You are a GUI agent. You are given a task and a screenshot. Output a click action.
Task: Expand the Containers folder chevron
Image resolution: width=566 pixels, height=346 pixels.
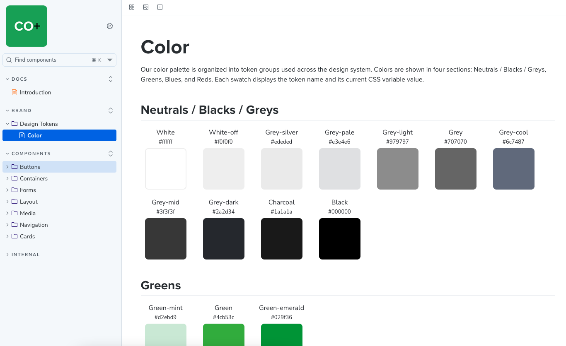[x=7, y=178]
